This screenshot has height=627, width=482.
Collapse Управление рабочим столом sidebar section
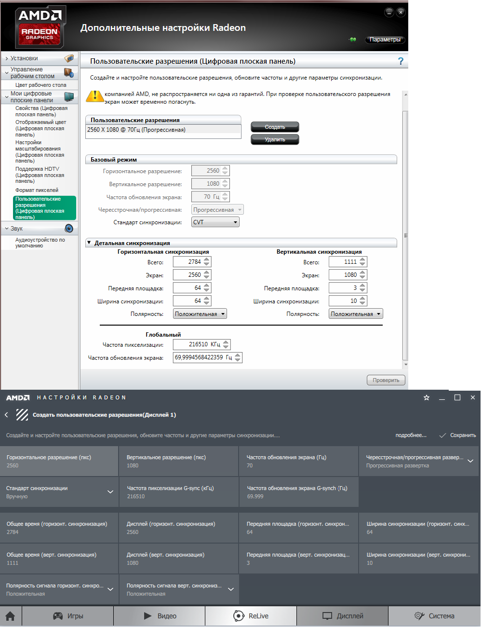(x=7, y=73)
